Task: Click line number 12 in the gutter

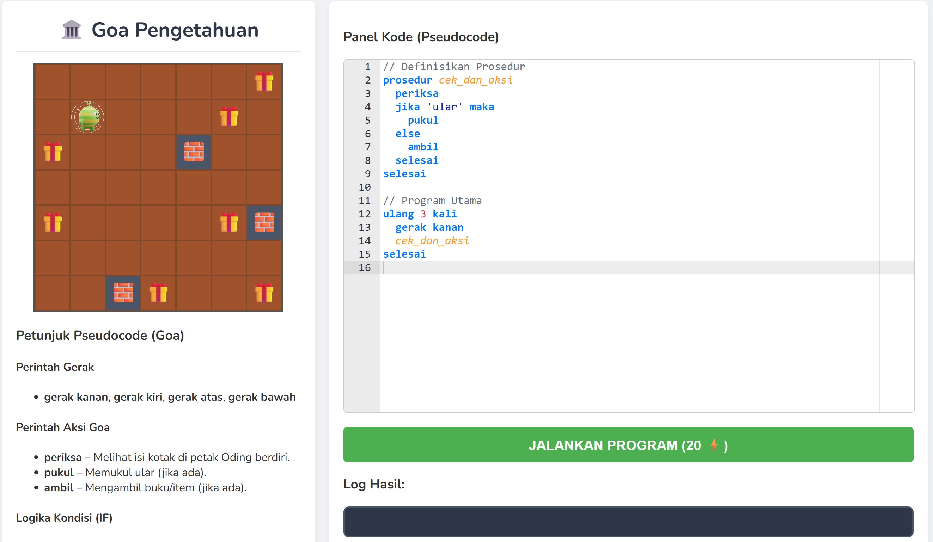Action: coord(364,214)
